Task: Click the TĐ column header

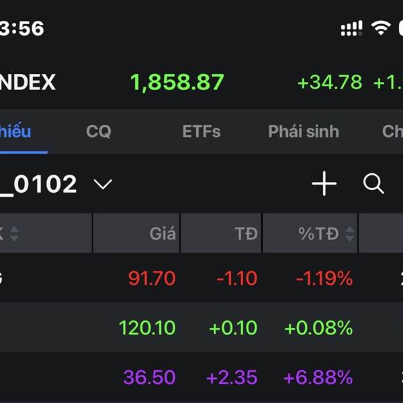Action: click(x=246, y=234)
